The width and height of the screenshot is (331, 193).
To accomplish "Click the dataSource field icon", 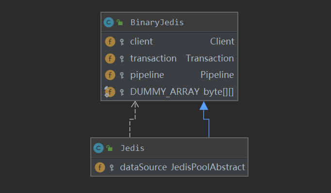I will [100, 167].
